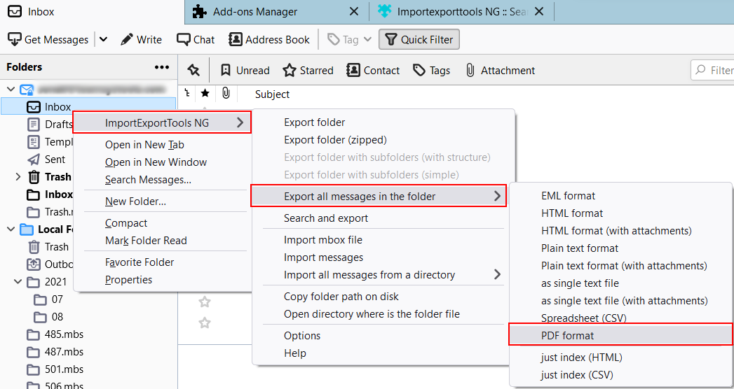Choose Compact from context menu
The image size is (734, 389).
(x=126, y=223)
